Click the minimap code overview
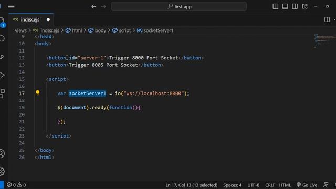 324,41
